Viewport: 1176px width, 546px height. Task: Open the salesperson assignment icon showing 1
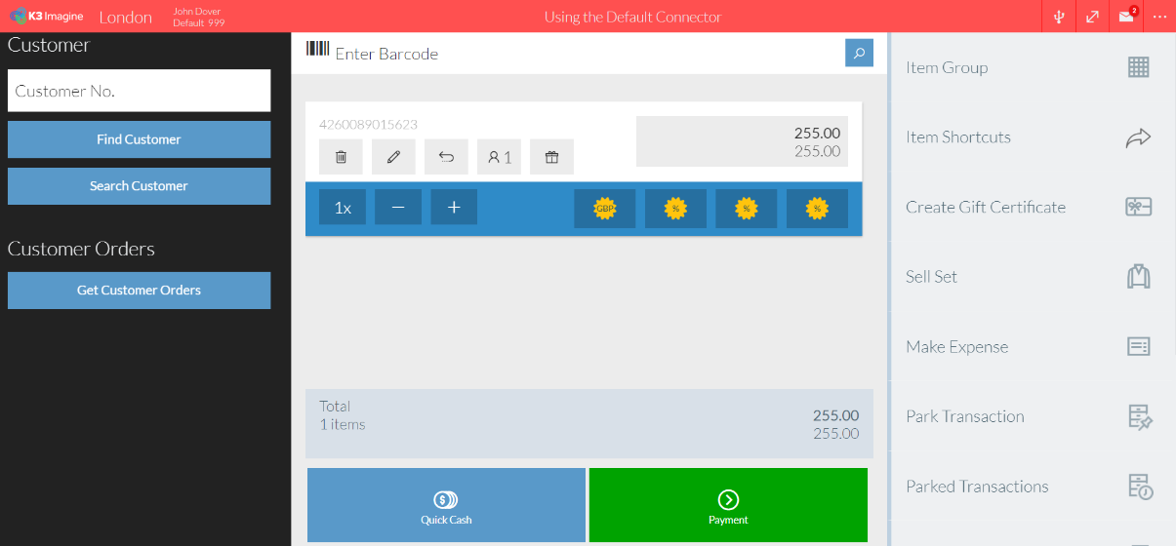499,157
